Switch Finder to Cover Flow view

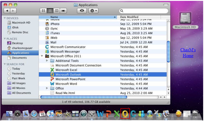(x=63, y=11)
